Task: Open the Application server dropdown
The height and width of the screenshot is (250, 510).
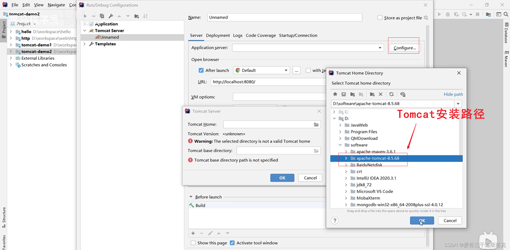Action: [x=380, y=48]
